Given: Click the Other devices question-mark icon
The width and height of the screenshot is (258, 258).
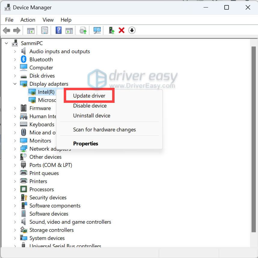Looking at the screenshot, I should (x=23, y=157).
